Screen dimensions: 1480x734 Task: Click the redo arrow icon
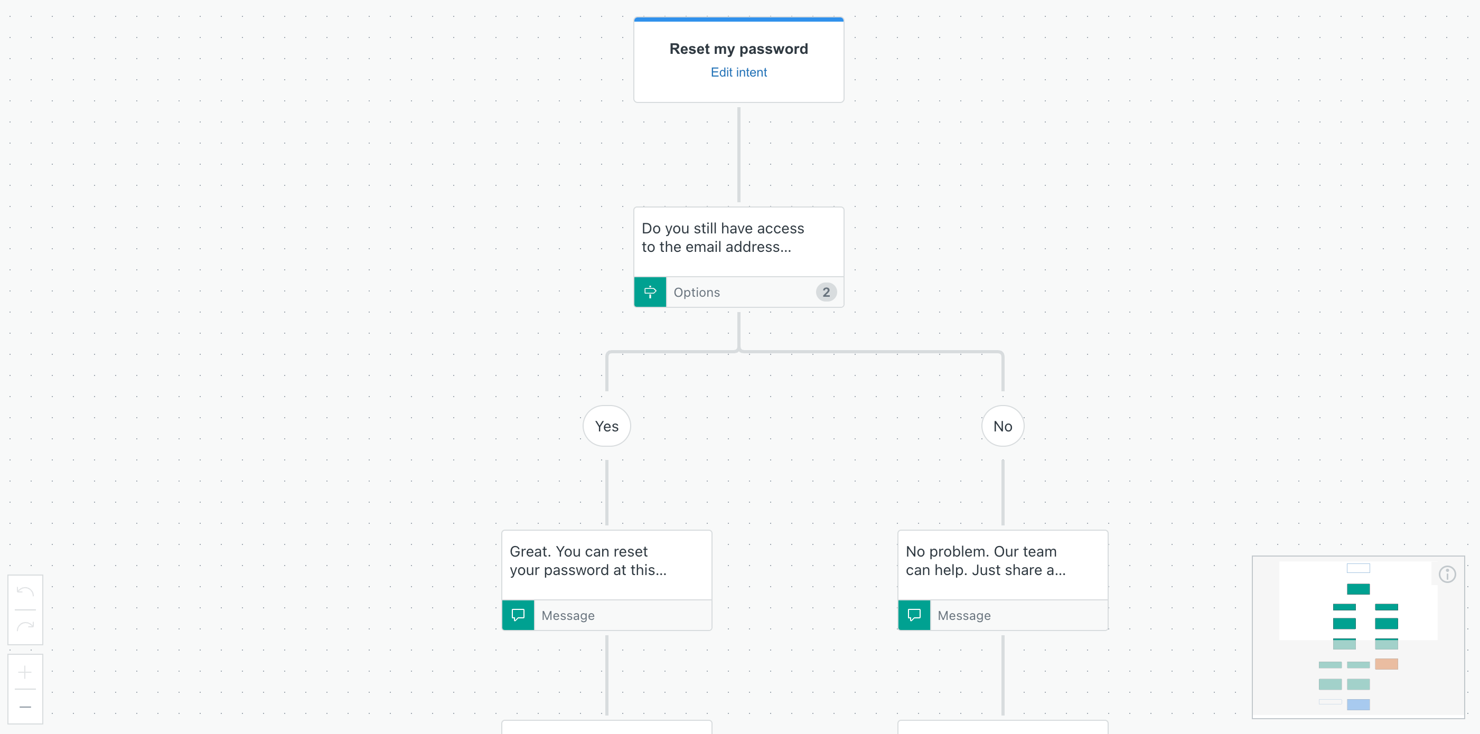point(25,626)
